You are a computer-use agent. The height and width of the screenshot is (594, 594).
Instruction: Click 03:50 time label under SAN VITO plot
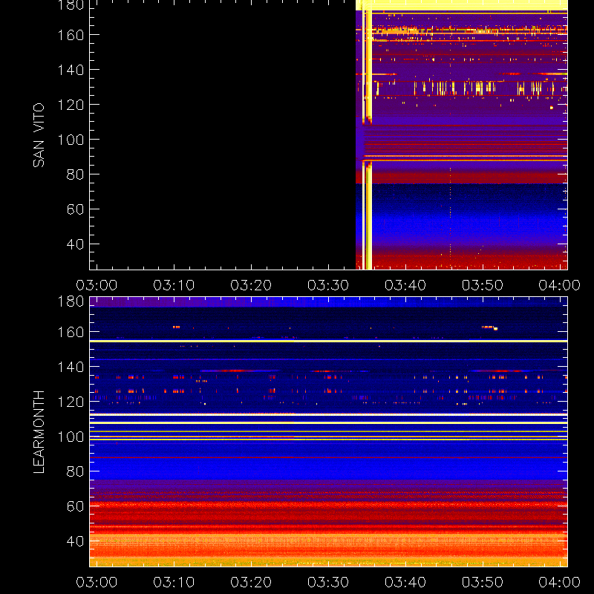pos(483,285)
